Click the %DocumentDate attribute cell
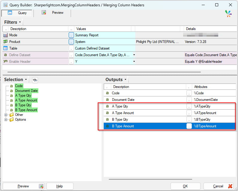This screenshot has width=238, height=191. coord(214,100)
